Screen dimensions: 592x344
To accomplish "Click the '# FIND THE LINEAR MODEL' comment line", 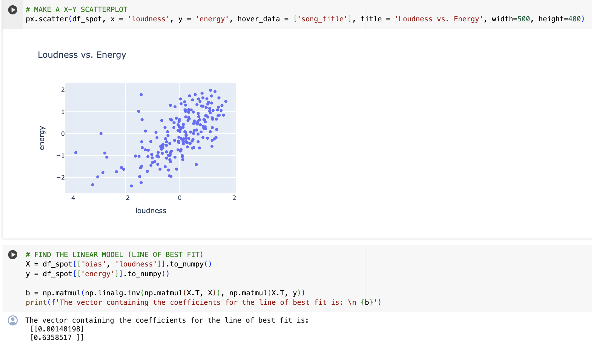I will tap(114, 255).
